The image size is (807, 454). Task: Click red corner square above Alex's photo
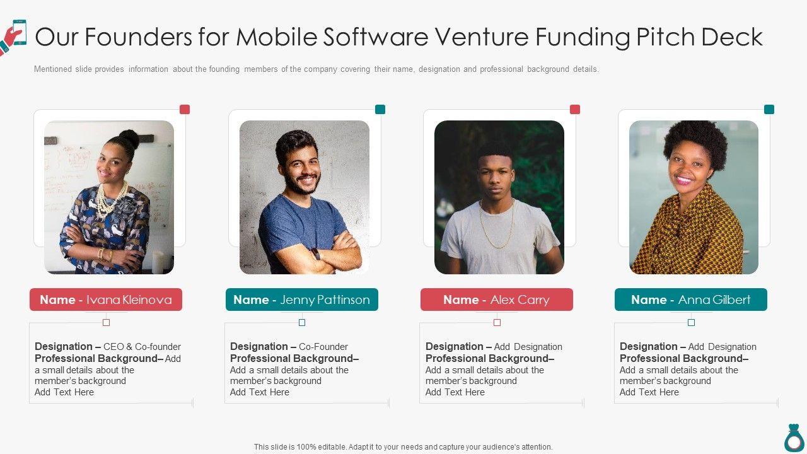pos(575,109)
